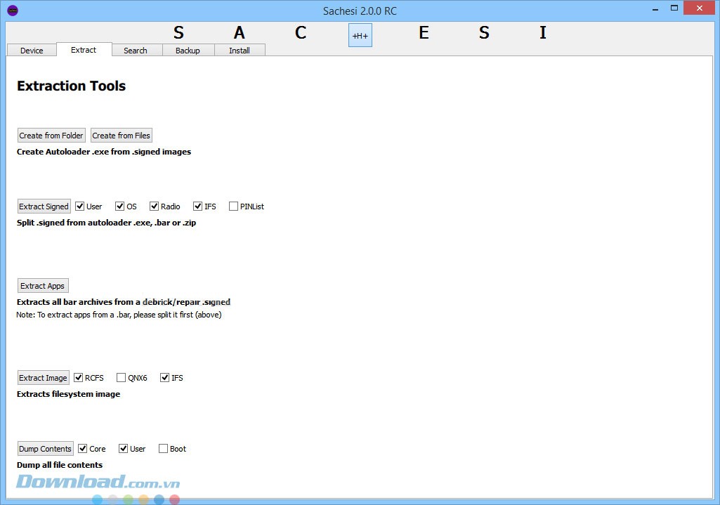Click the Create from Files button

coord(121,136)
